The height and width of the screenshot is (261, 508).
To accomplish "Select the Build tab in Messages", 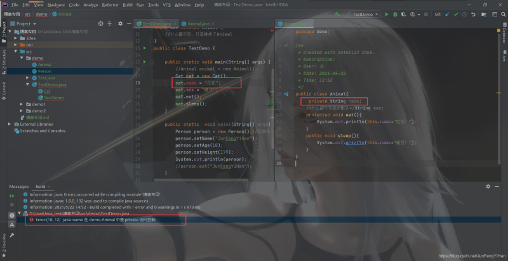I will 41,187.
